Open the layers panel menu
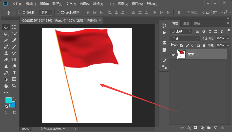Viewport: 232px width, 132px height. coord(228,23)
